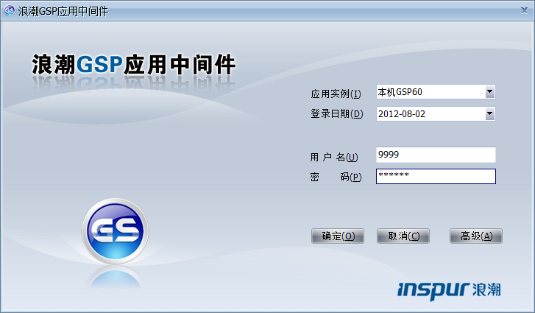Click the 用户名 field containing 9999
The width and height of the screenshot is (535, 313).
[x=436, y=155]
